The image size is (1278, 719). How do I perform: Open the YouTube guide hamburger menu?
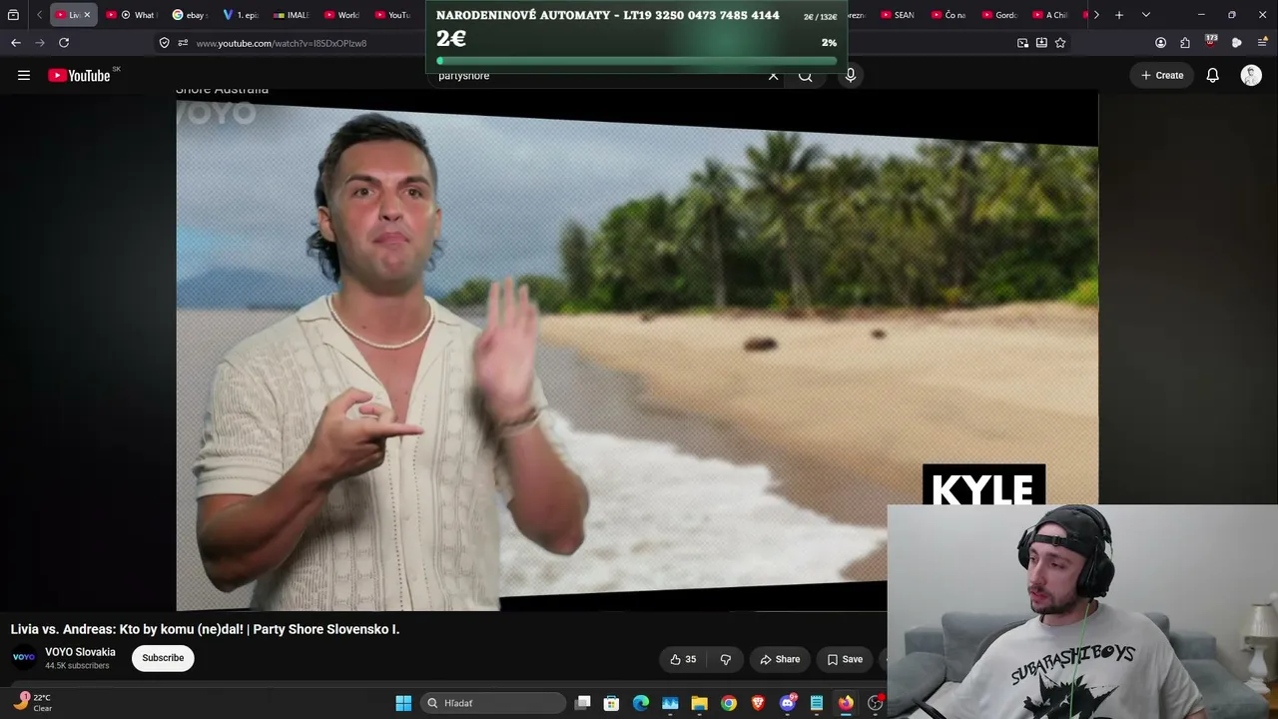click(24, 75)
